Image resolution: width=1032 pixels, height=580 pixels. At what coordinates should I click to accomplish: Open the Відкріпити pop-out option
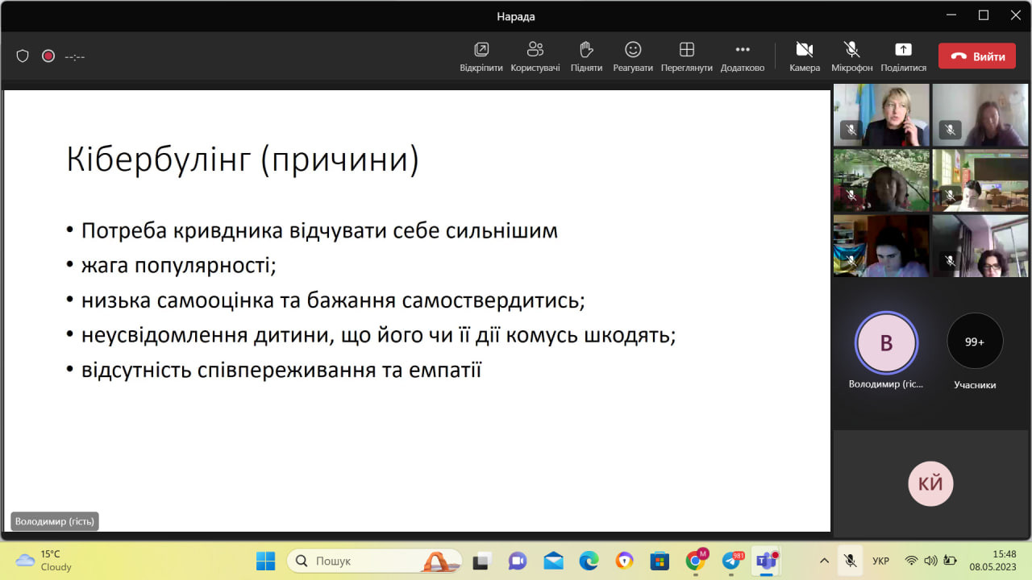pyautogui.click(x=481, y=56)
